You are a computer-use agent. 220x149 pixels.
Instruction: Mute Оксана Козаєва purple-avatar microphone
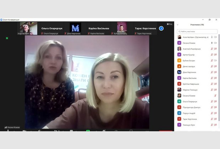212,43
